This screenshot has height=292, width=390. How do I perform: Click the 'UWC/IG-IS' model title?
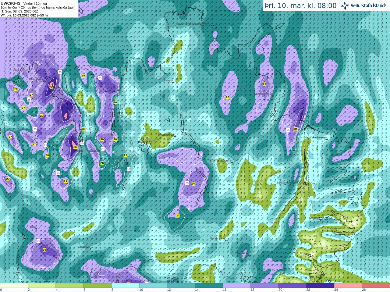tap(10, 3)
